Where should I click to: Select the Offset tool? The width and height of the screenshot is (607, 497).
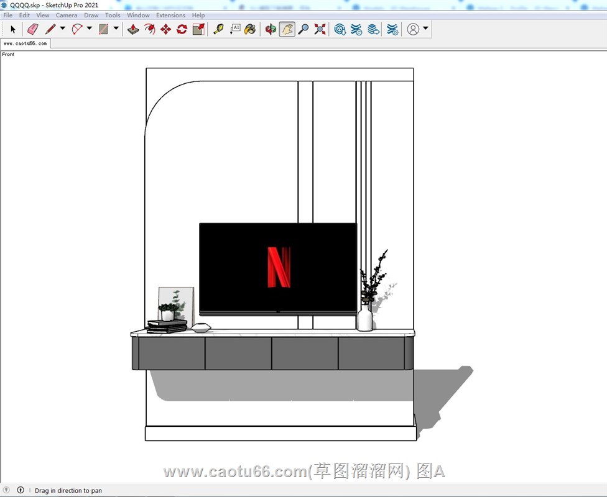[149, 29]
